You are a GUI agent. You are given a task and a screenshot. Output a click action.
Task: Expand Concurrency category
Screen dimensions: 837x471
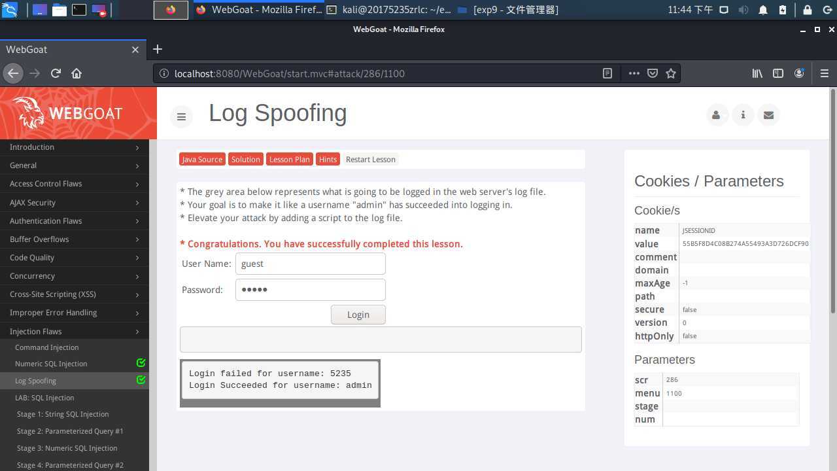pos(75,276)
